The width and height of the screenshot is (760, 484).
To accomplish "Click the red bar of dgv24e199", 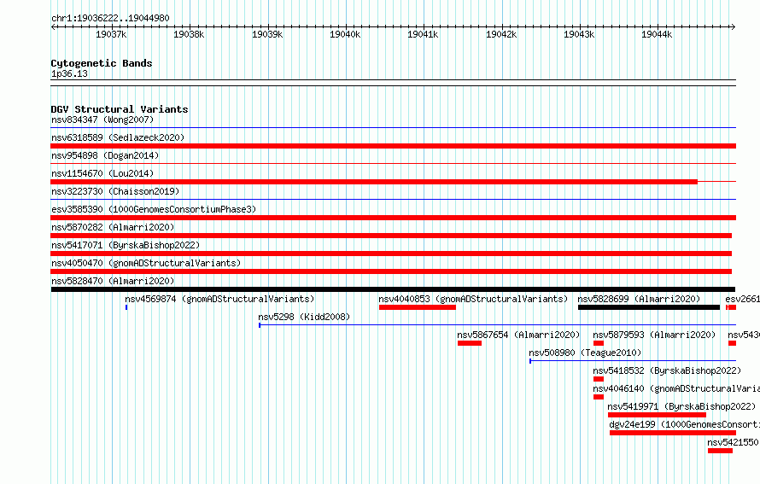I will tap(673, 433).
